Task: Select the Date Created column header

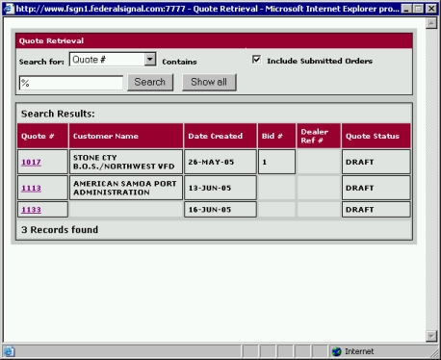Action: [220, 136]
